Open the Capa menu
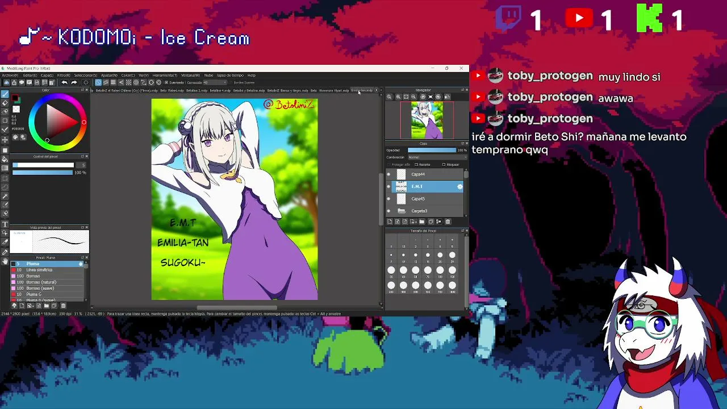Viewport: 727px width, 409px height. tap(47, 75)
